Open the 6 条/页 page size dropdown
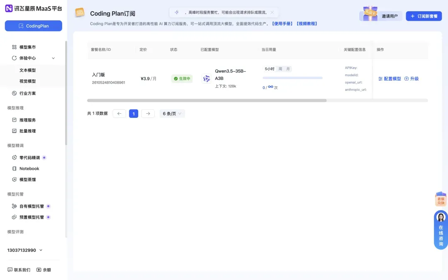The image size is (448, 280). pos(172,113)
